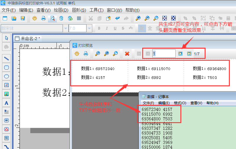
Task: Select the draw line tool
Action: (x=7, y=58)
